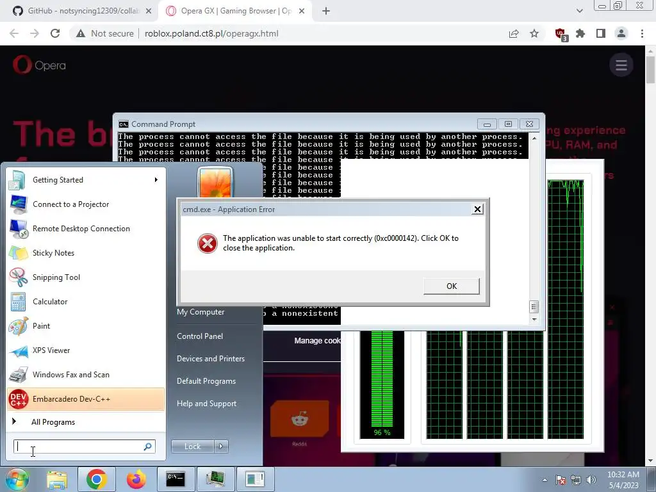
Task: Open Google Chrome from taskbar
Action: click(96, 479)
